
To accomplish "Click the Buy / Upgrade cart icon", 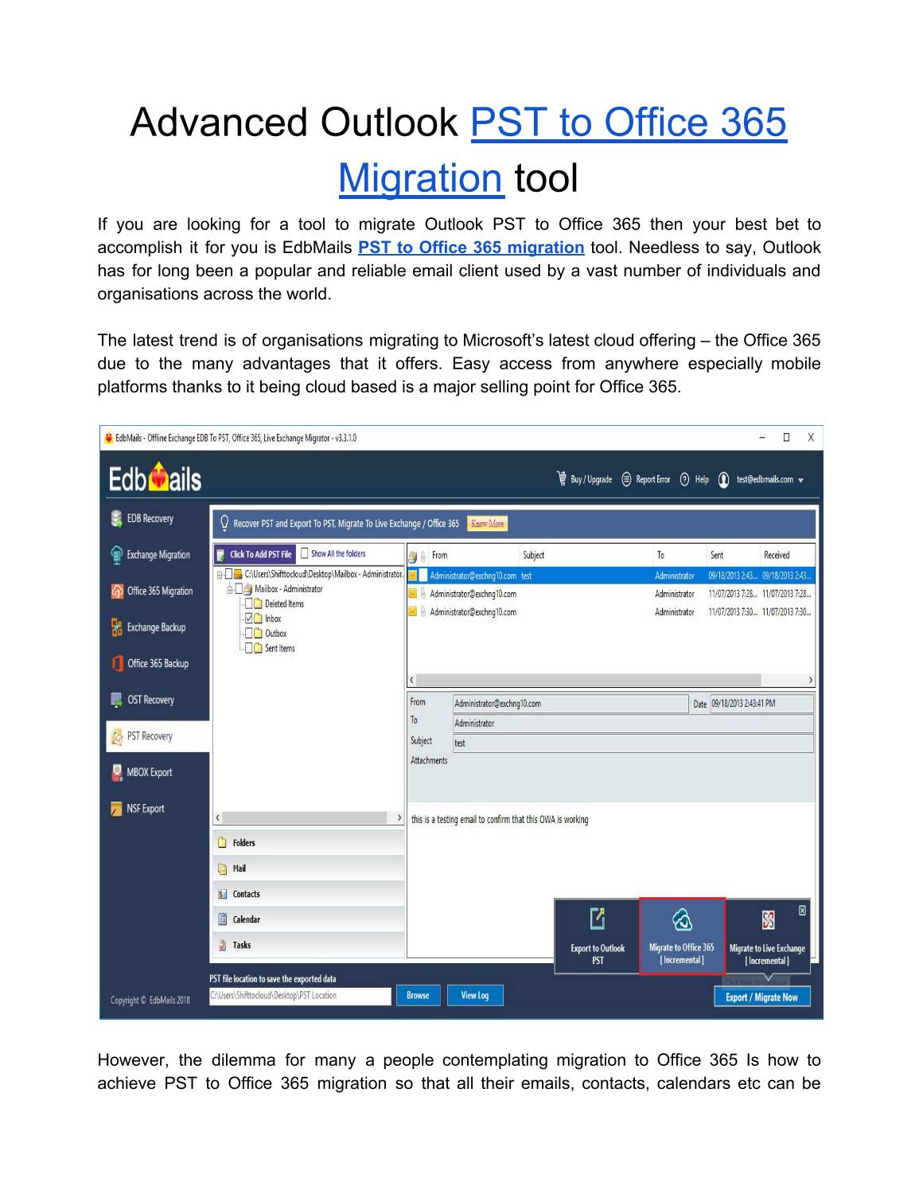I will (x=562, y=478).
